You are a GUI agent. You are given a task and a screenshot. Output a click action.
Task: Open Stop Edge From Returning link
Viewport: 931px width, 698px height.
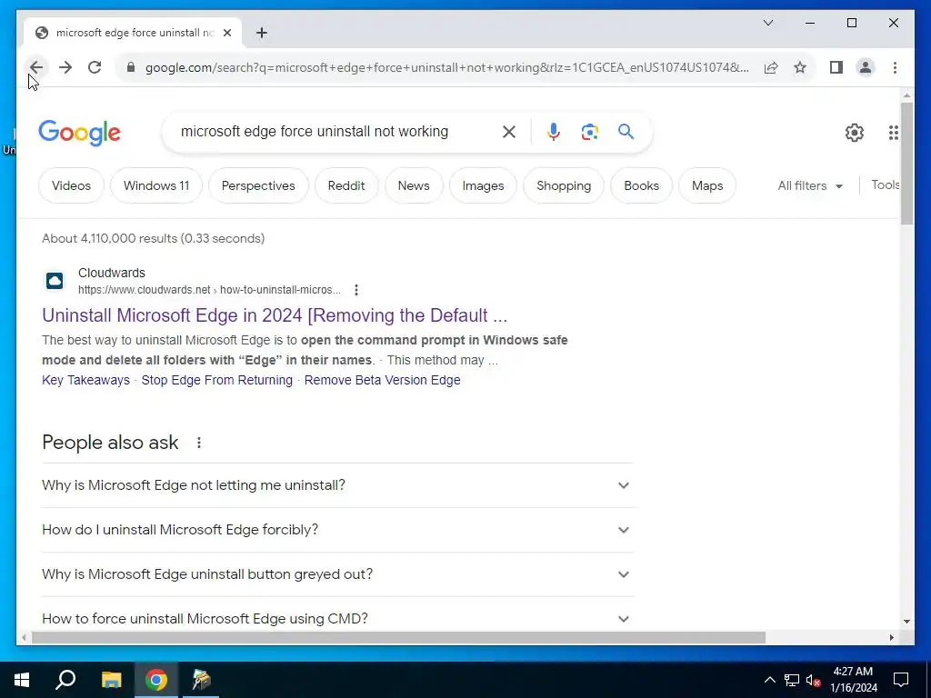[x=216, y=380]
